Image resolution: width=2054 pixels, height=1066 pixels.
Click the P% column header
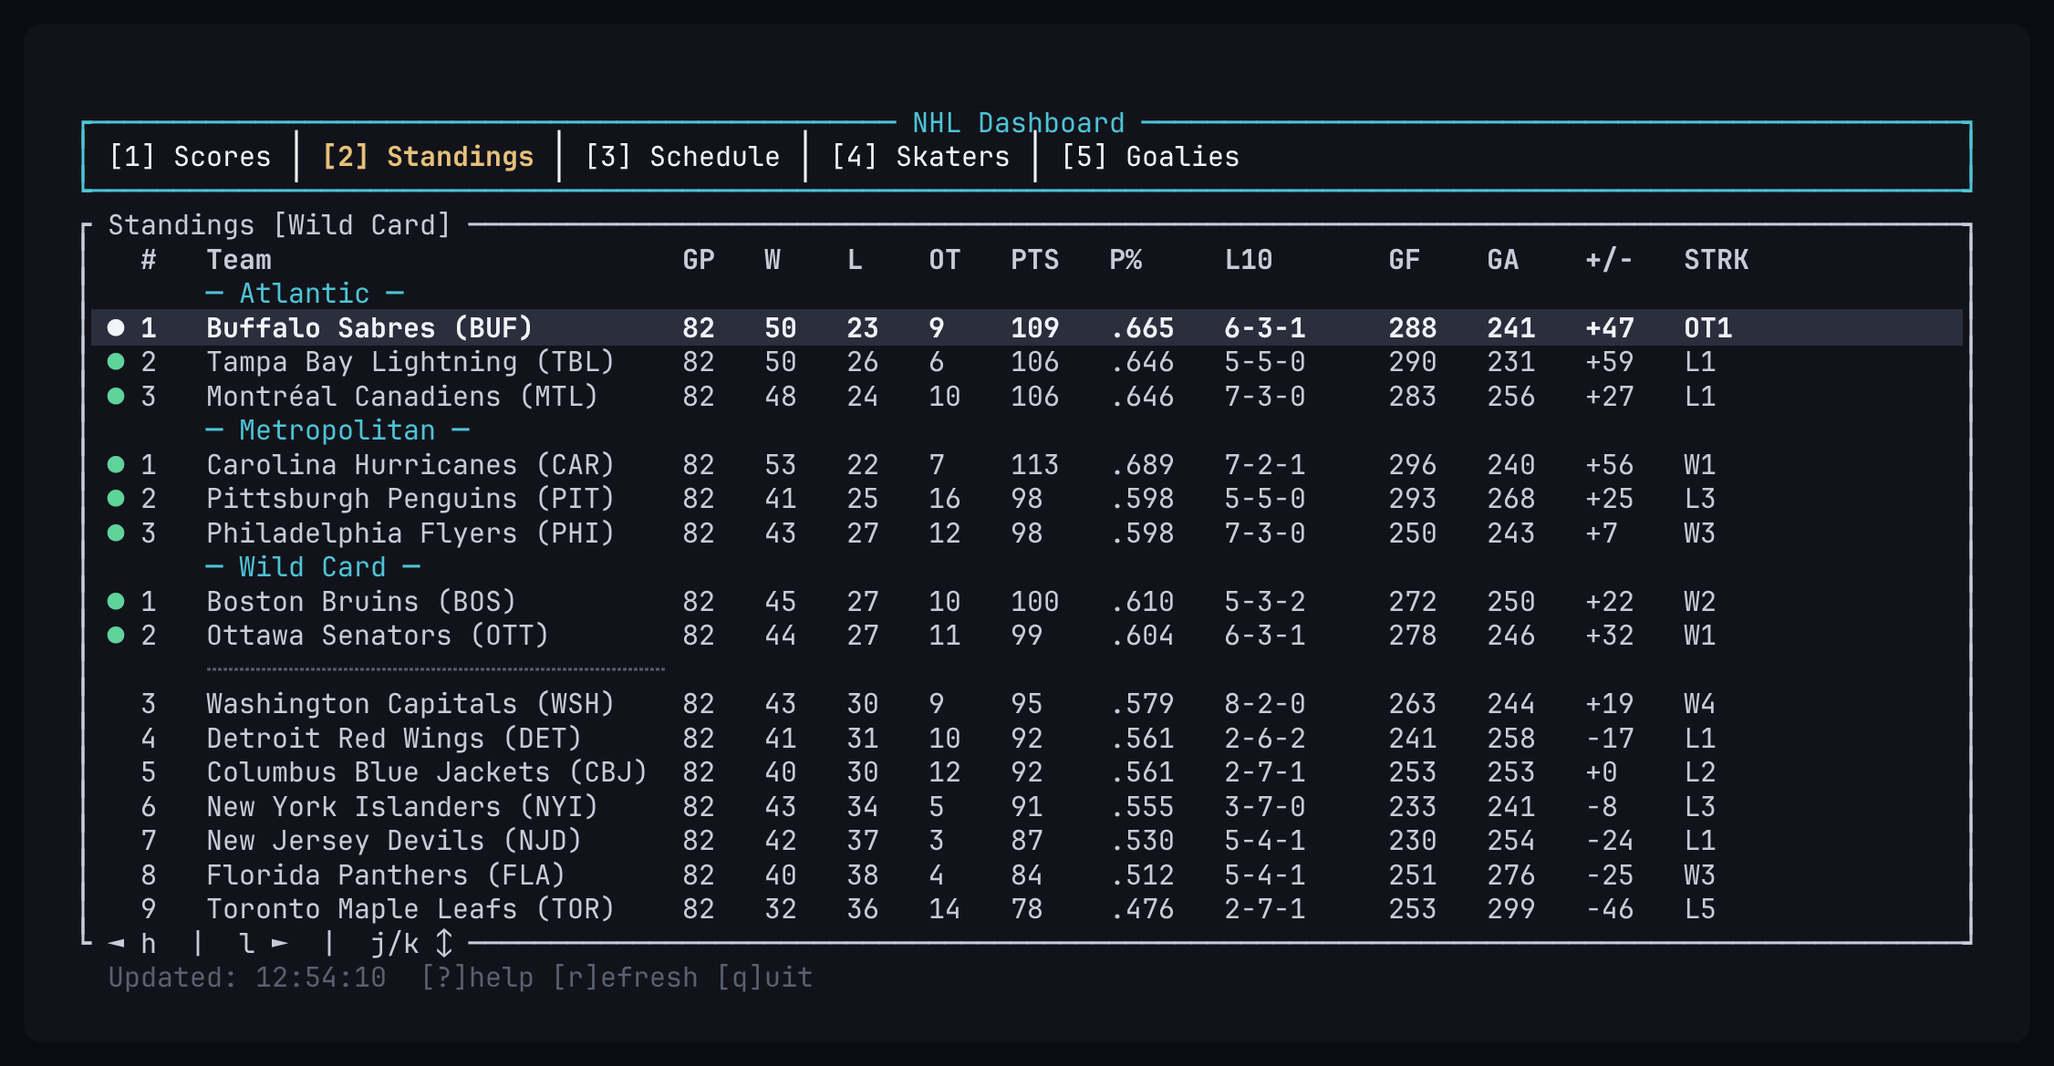(1126, 260)
